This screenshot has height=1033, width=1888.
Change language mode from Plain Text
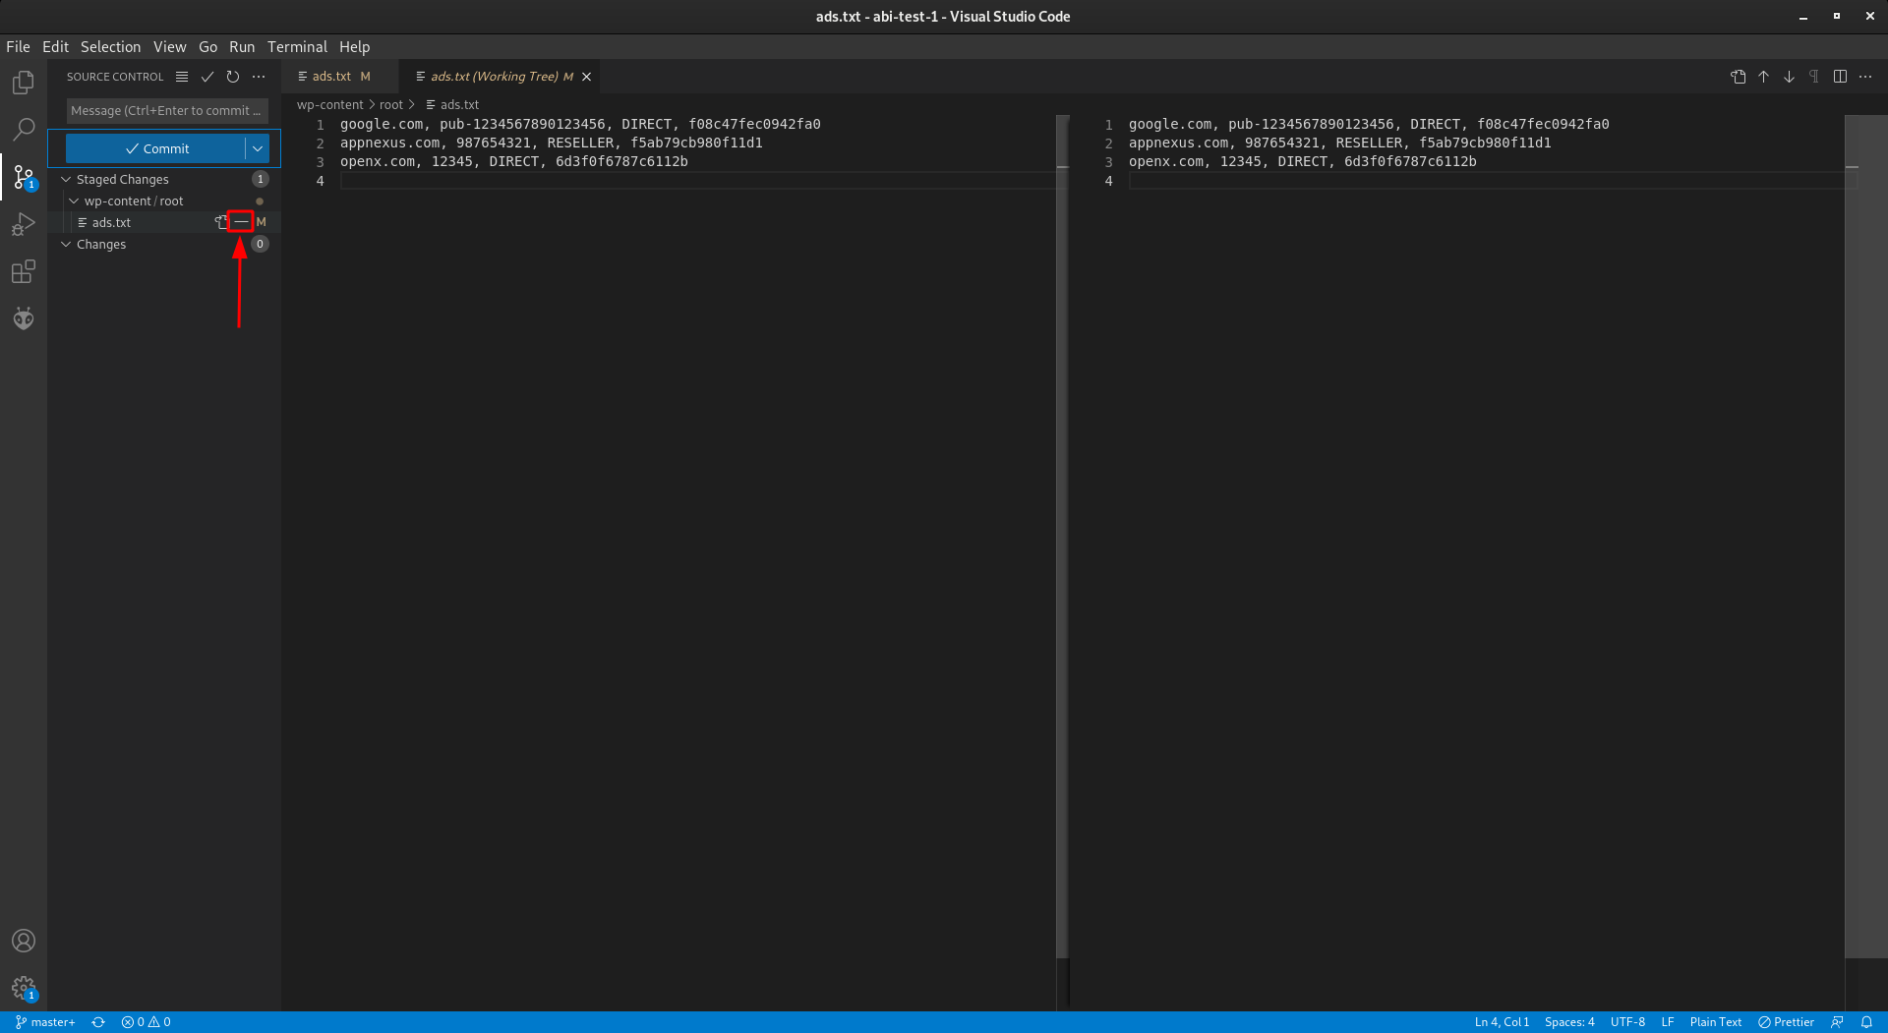point(1715,1022)
